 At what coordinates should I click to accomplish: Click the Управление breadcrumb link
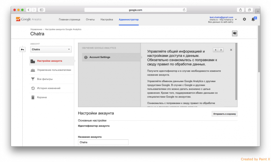pos(36,30)
